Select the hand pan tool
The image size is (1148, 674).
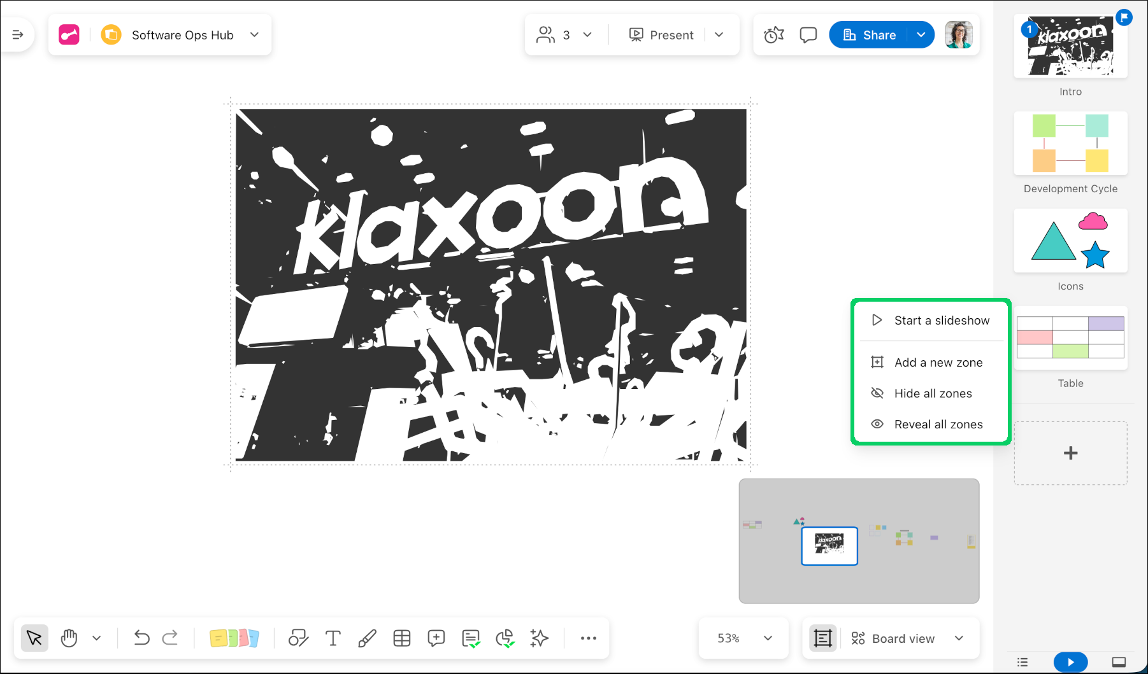point(69,638)
